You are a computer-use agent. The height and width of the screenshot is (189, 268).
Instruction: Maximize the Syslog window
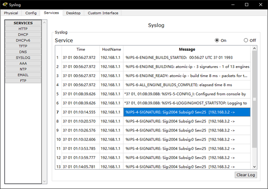click(247, 5)
